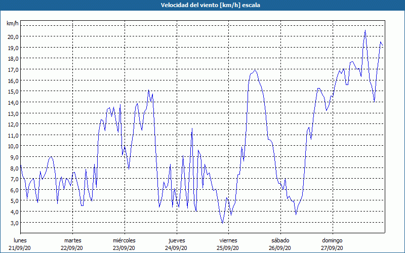Click the '6,0' y-axis value

[x=14, y=190]
